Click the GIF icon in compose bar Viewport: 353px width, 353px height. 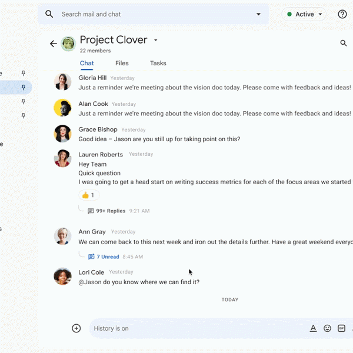click(x=341, y=328)
